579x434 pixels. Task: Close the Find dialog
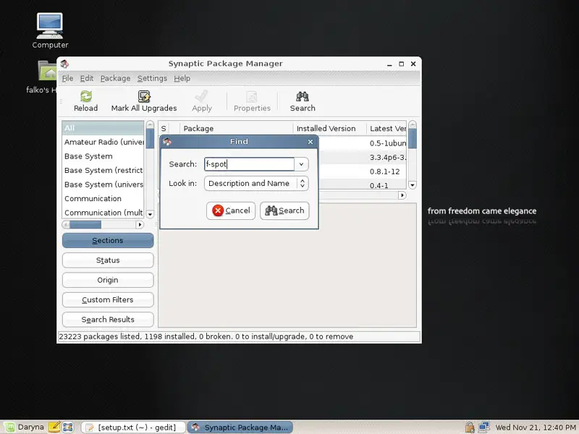(310, 142)
